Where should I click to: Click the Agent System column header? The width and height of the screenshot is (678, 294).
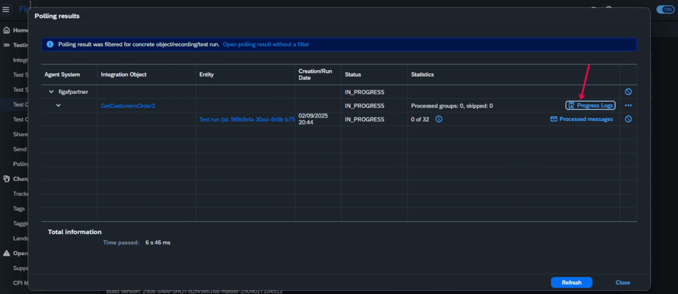[62, 75]
